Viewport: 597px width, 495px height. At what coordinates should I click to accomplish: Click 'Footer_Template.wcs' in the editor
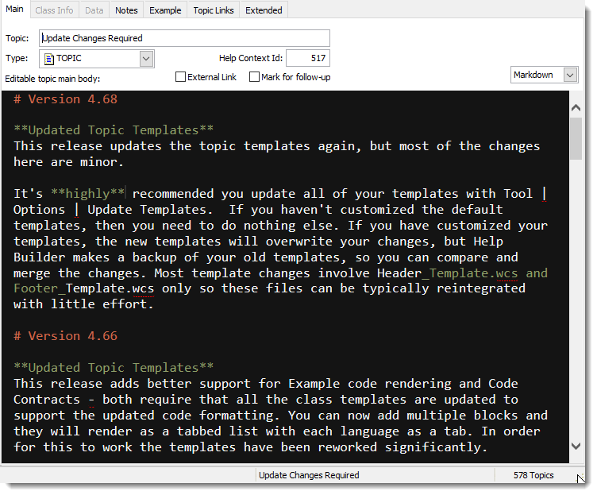coord(84,288)
